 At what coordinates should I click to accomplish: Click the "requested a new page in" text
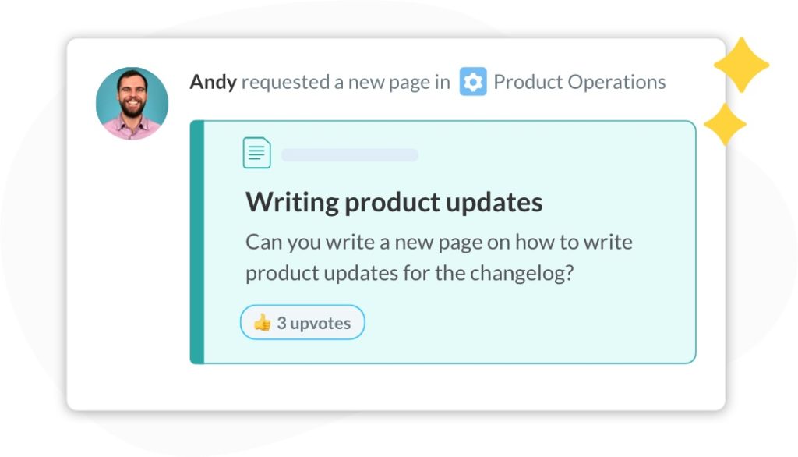pyautogui.click(x=345, y=82)
